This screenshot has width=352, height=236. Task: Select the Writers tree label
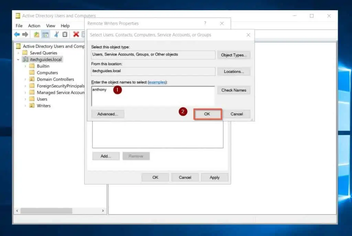click(44, 106)
